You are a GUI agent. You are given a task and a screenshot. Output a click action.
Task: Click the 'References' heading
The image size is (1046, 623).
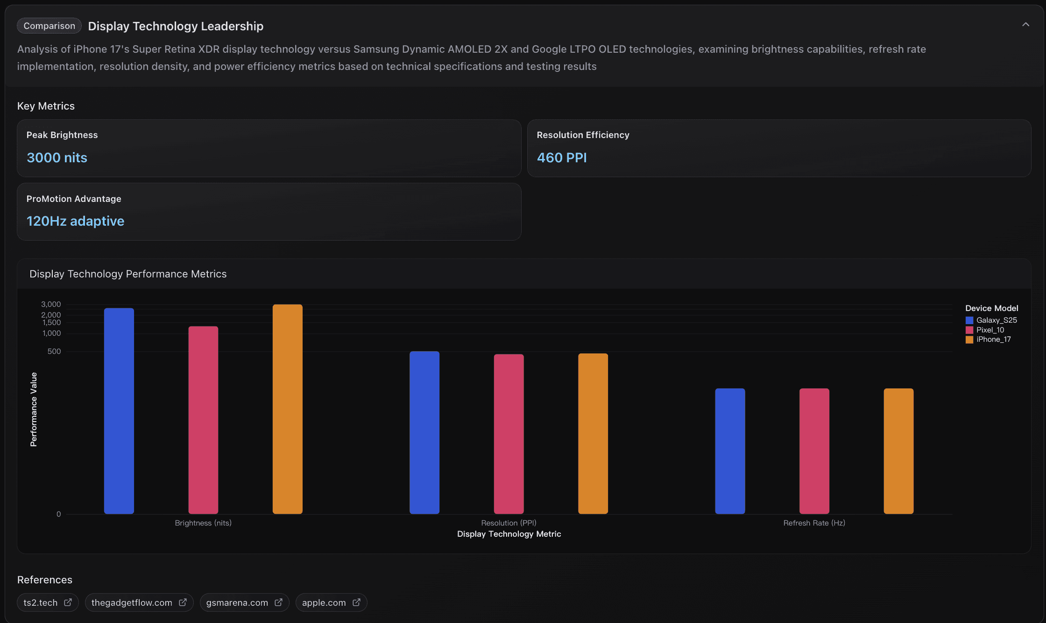tap(45, 580)
